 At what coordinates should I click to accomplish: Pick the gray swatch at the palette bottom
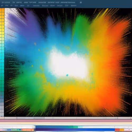(2, 108)
